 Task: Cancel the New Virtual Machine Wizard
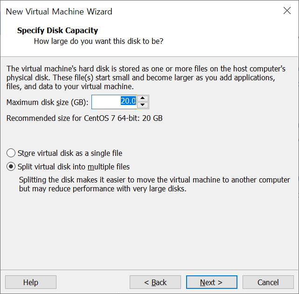pyautogui.click(x=268, y=282)
